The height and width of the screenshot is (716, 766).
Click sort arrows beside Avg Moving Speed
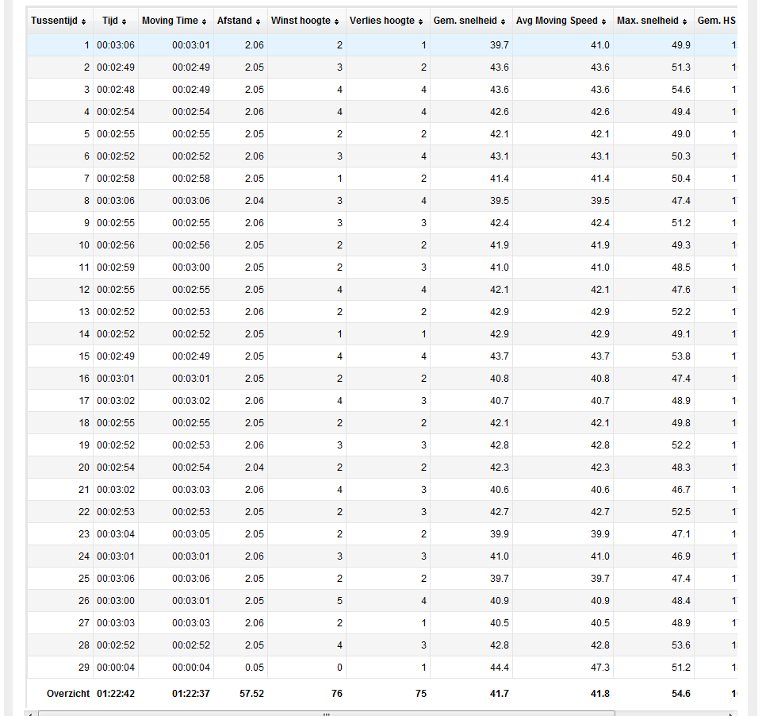[603, 21]
